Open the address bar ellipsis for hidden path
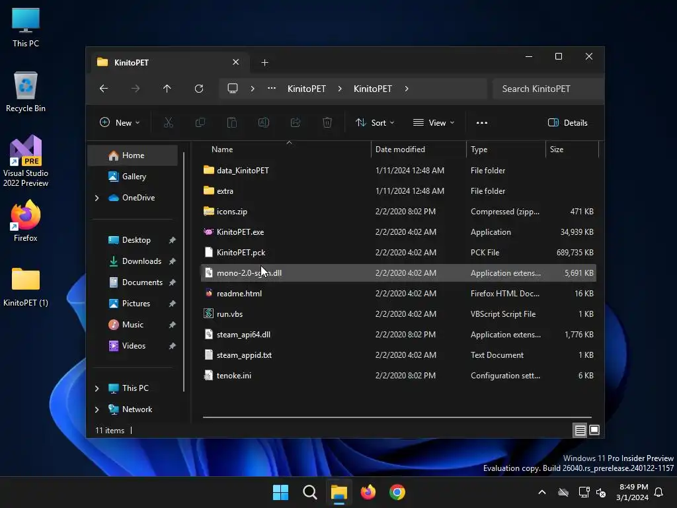 [x=272, y=89]
